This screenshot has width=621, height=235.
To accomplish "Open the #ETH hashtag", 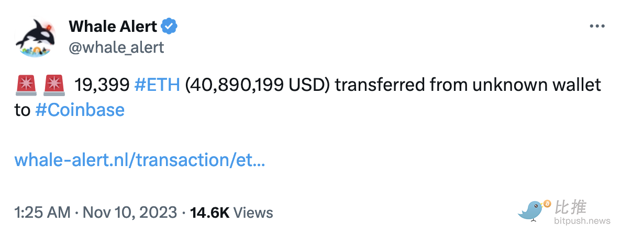I will 157,85.
